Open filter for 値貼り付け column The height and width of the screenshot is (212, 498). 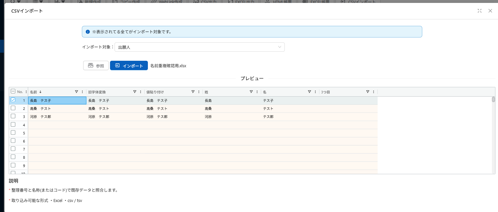point(193,92)
